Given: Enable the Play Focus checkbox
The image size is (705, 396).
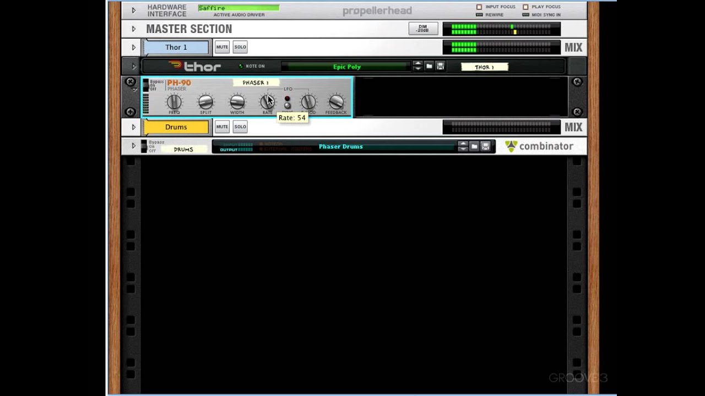Looking at the screenshot, I should pos(525,7).
